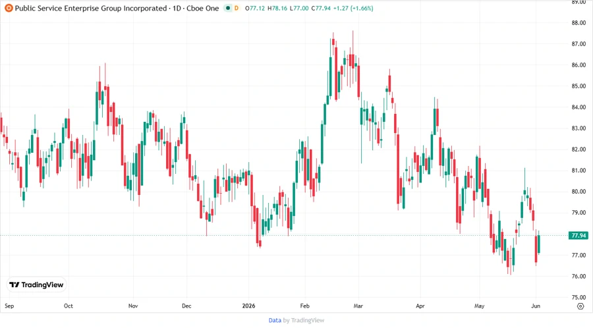Open chart settings gear on time axis
This screenshot has height=328, width=593.
580,306
